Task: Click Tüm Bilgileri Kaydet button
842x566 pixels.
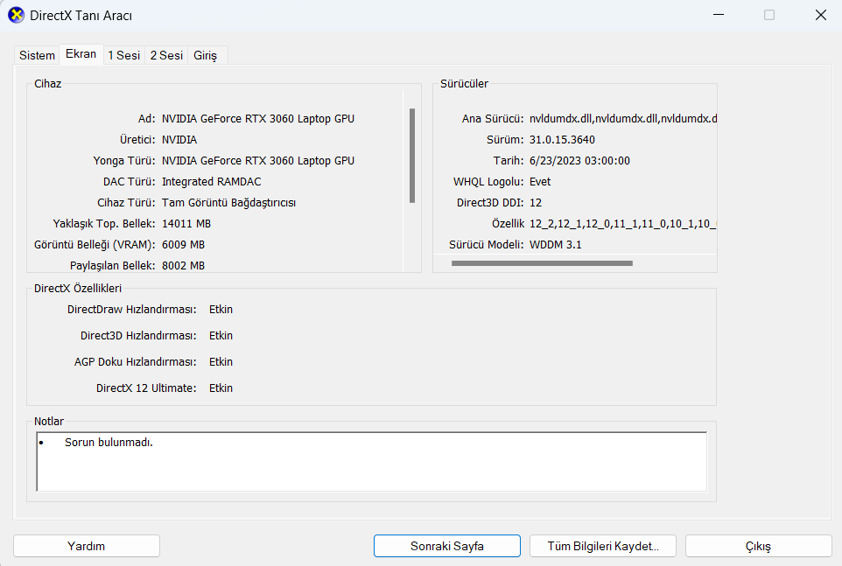Action: (x=603, y=546)
